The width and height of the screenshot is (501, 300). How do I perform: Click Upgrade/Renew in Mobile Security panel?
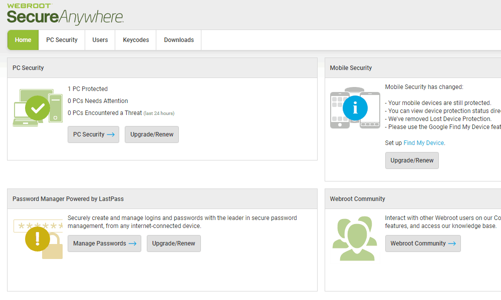(412, 160)
